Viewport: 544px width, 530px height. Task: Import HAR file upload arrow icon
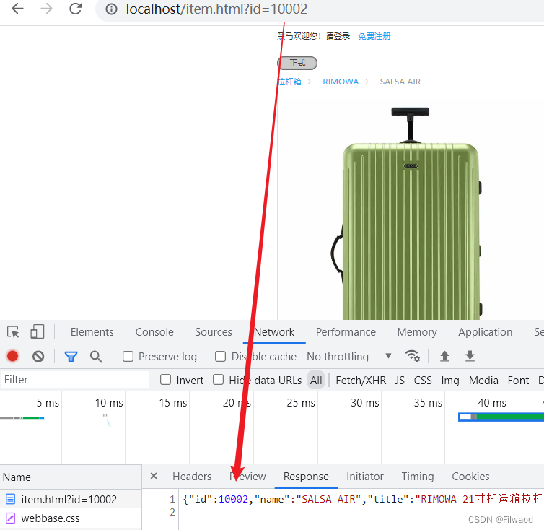click(444, 356)
